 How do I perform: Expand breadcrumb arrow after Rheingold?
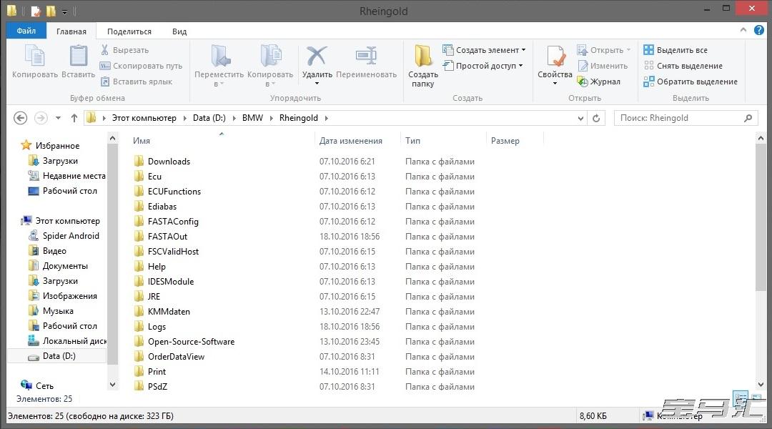point(327,118)
